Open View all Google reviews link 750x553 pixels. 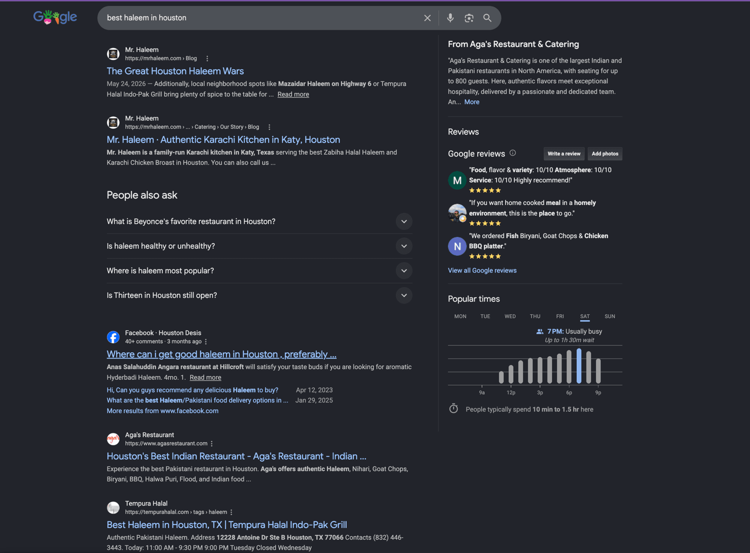[482, 270]
